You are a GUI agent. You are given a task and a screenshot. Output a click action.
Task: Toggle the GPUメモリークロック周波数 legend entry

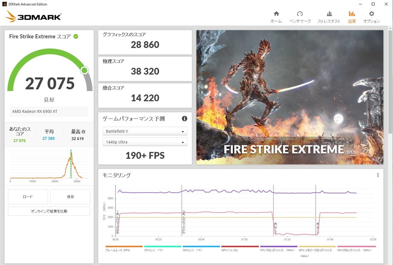click(x=317, y=251)
